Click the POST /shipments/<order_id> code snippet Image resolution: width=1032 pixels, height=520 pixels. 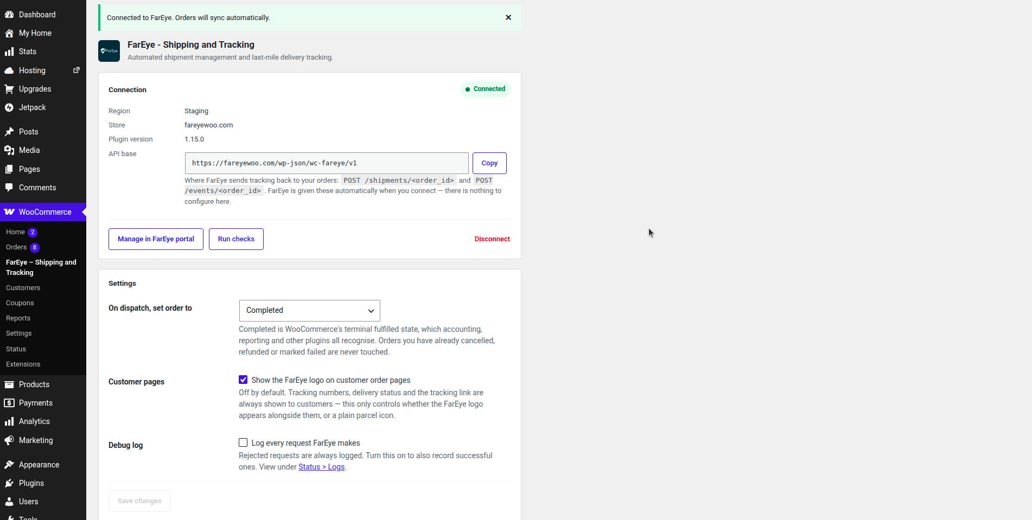pos(399,181)
